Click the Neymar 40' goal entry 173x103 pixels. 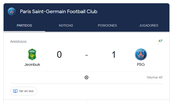[x=155, y=77]
